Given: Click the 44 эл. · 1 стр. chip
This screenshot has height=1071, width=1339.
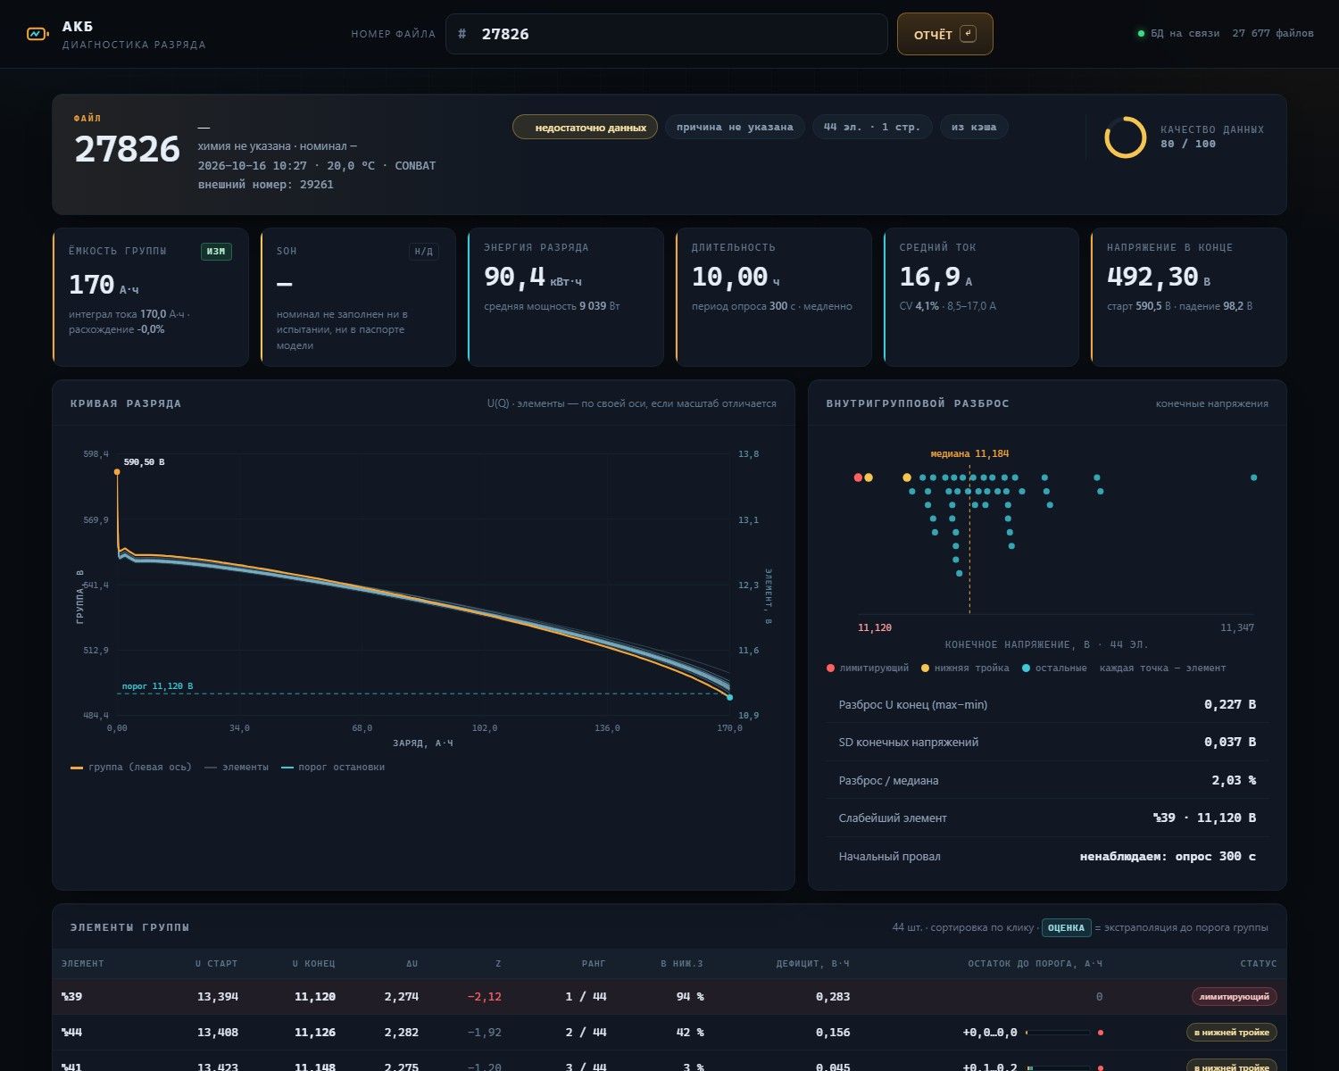Looking at the screenshot, I should (872, 127).
